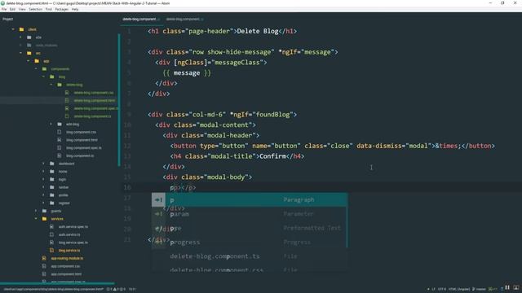Click the components folder icon

coord(45,69)
